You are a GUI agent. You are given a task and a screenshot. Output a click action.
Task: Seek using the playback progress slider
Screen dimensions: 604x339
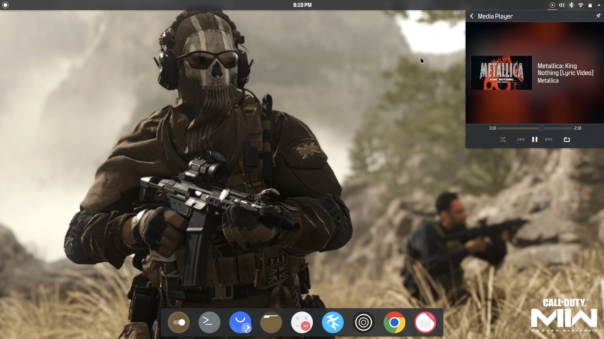[535, 128]
